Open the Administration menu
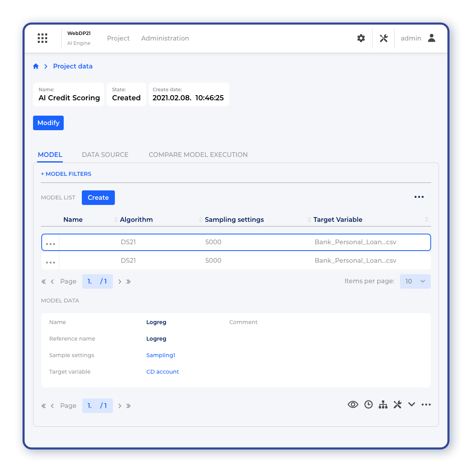This screenshot has height=472, width=472. click(165, 38)
